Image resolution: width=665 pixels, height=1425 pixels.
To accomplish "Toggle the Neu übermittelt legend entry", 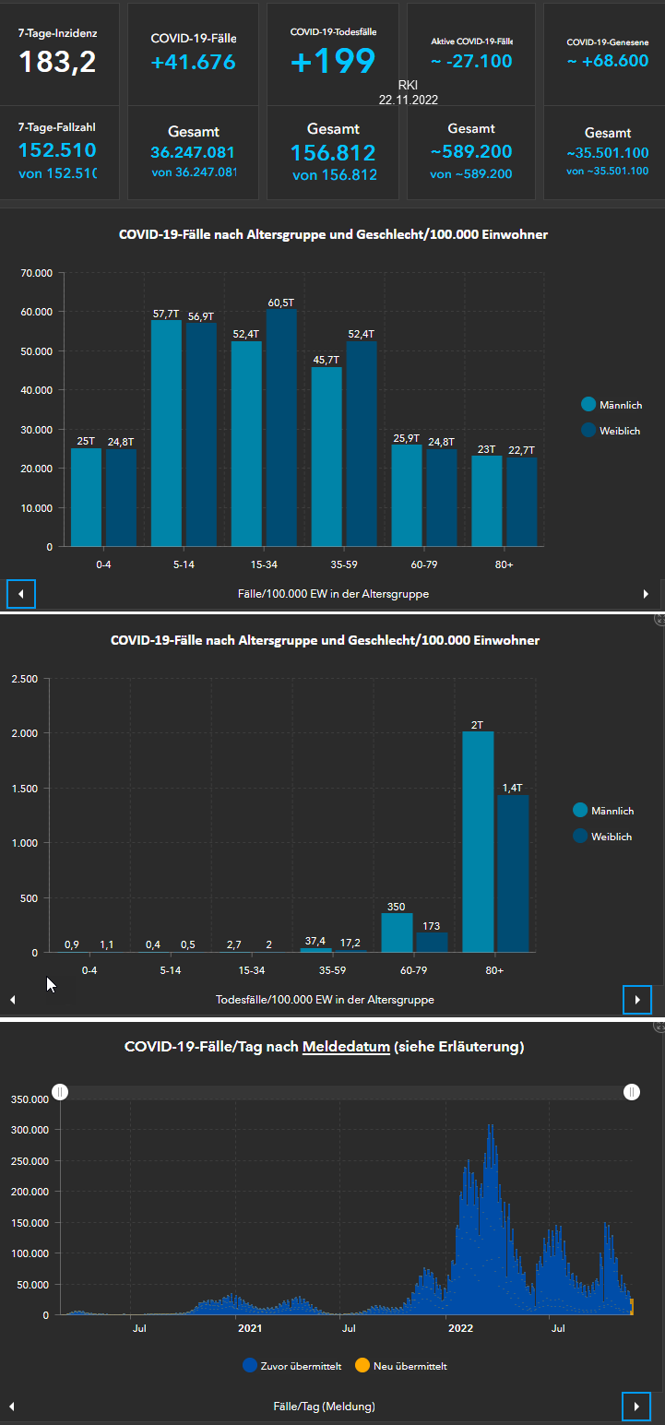I will coord(401,1366).
